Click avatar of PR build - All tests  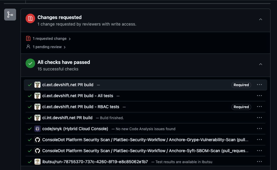tap(37, 96)
